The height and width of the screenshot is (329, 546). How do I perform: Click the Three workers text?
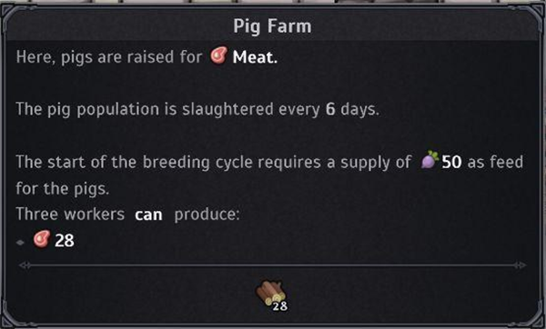pyautogui.click(x=70, y=214)
